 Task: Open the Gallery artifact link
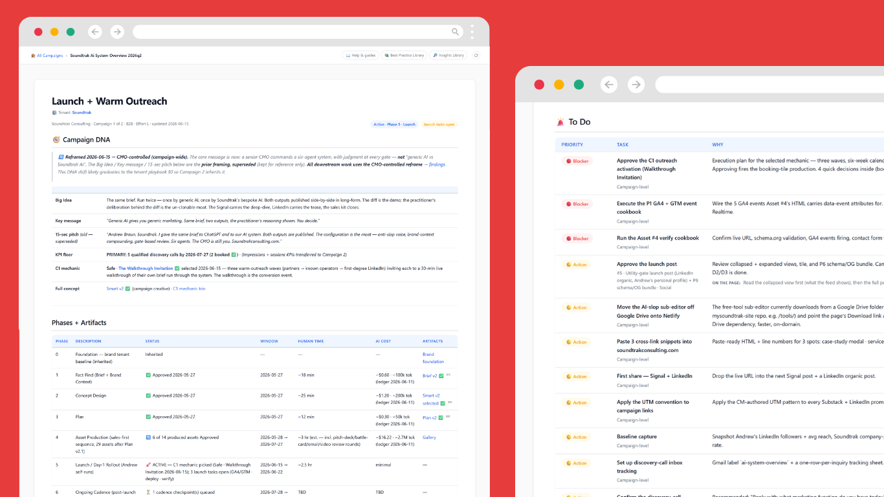click(x=429, y=437)
